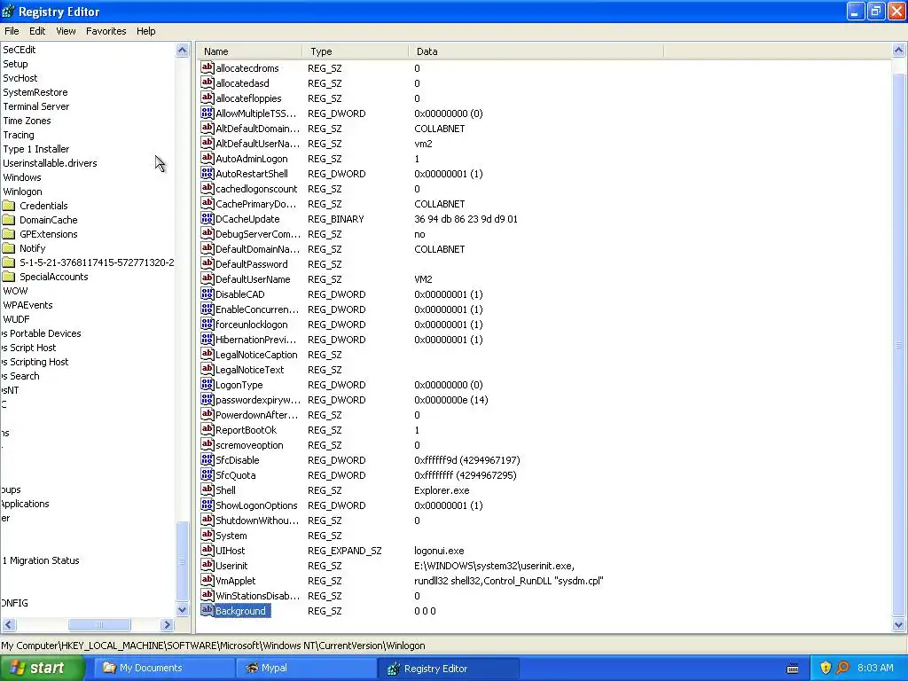Open the Help menu

(x=146, y=31)
